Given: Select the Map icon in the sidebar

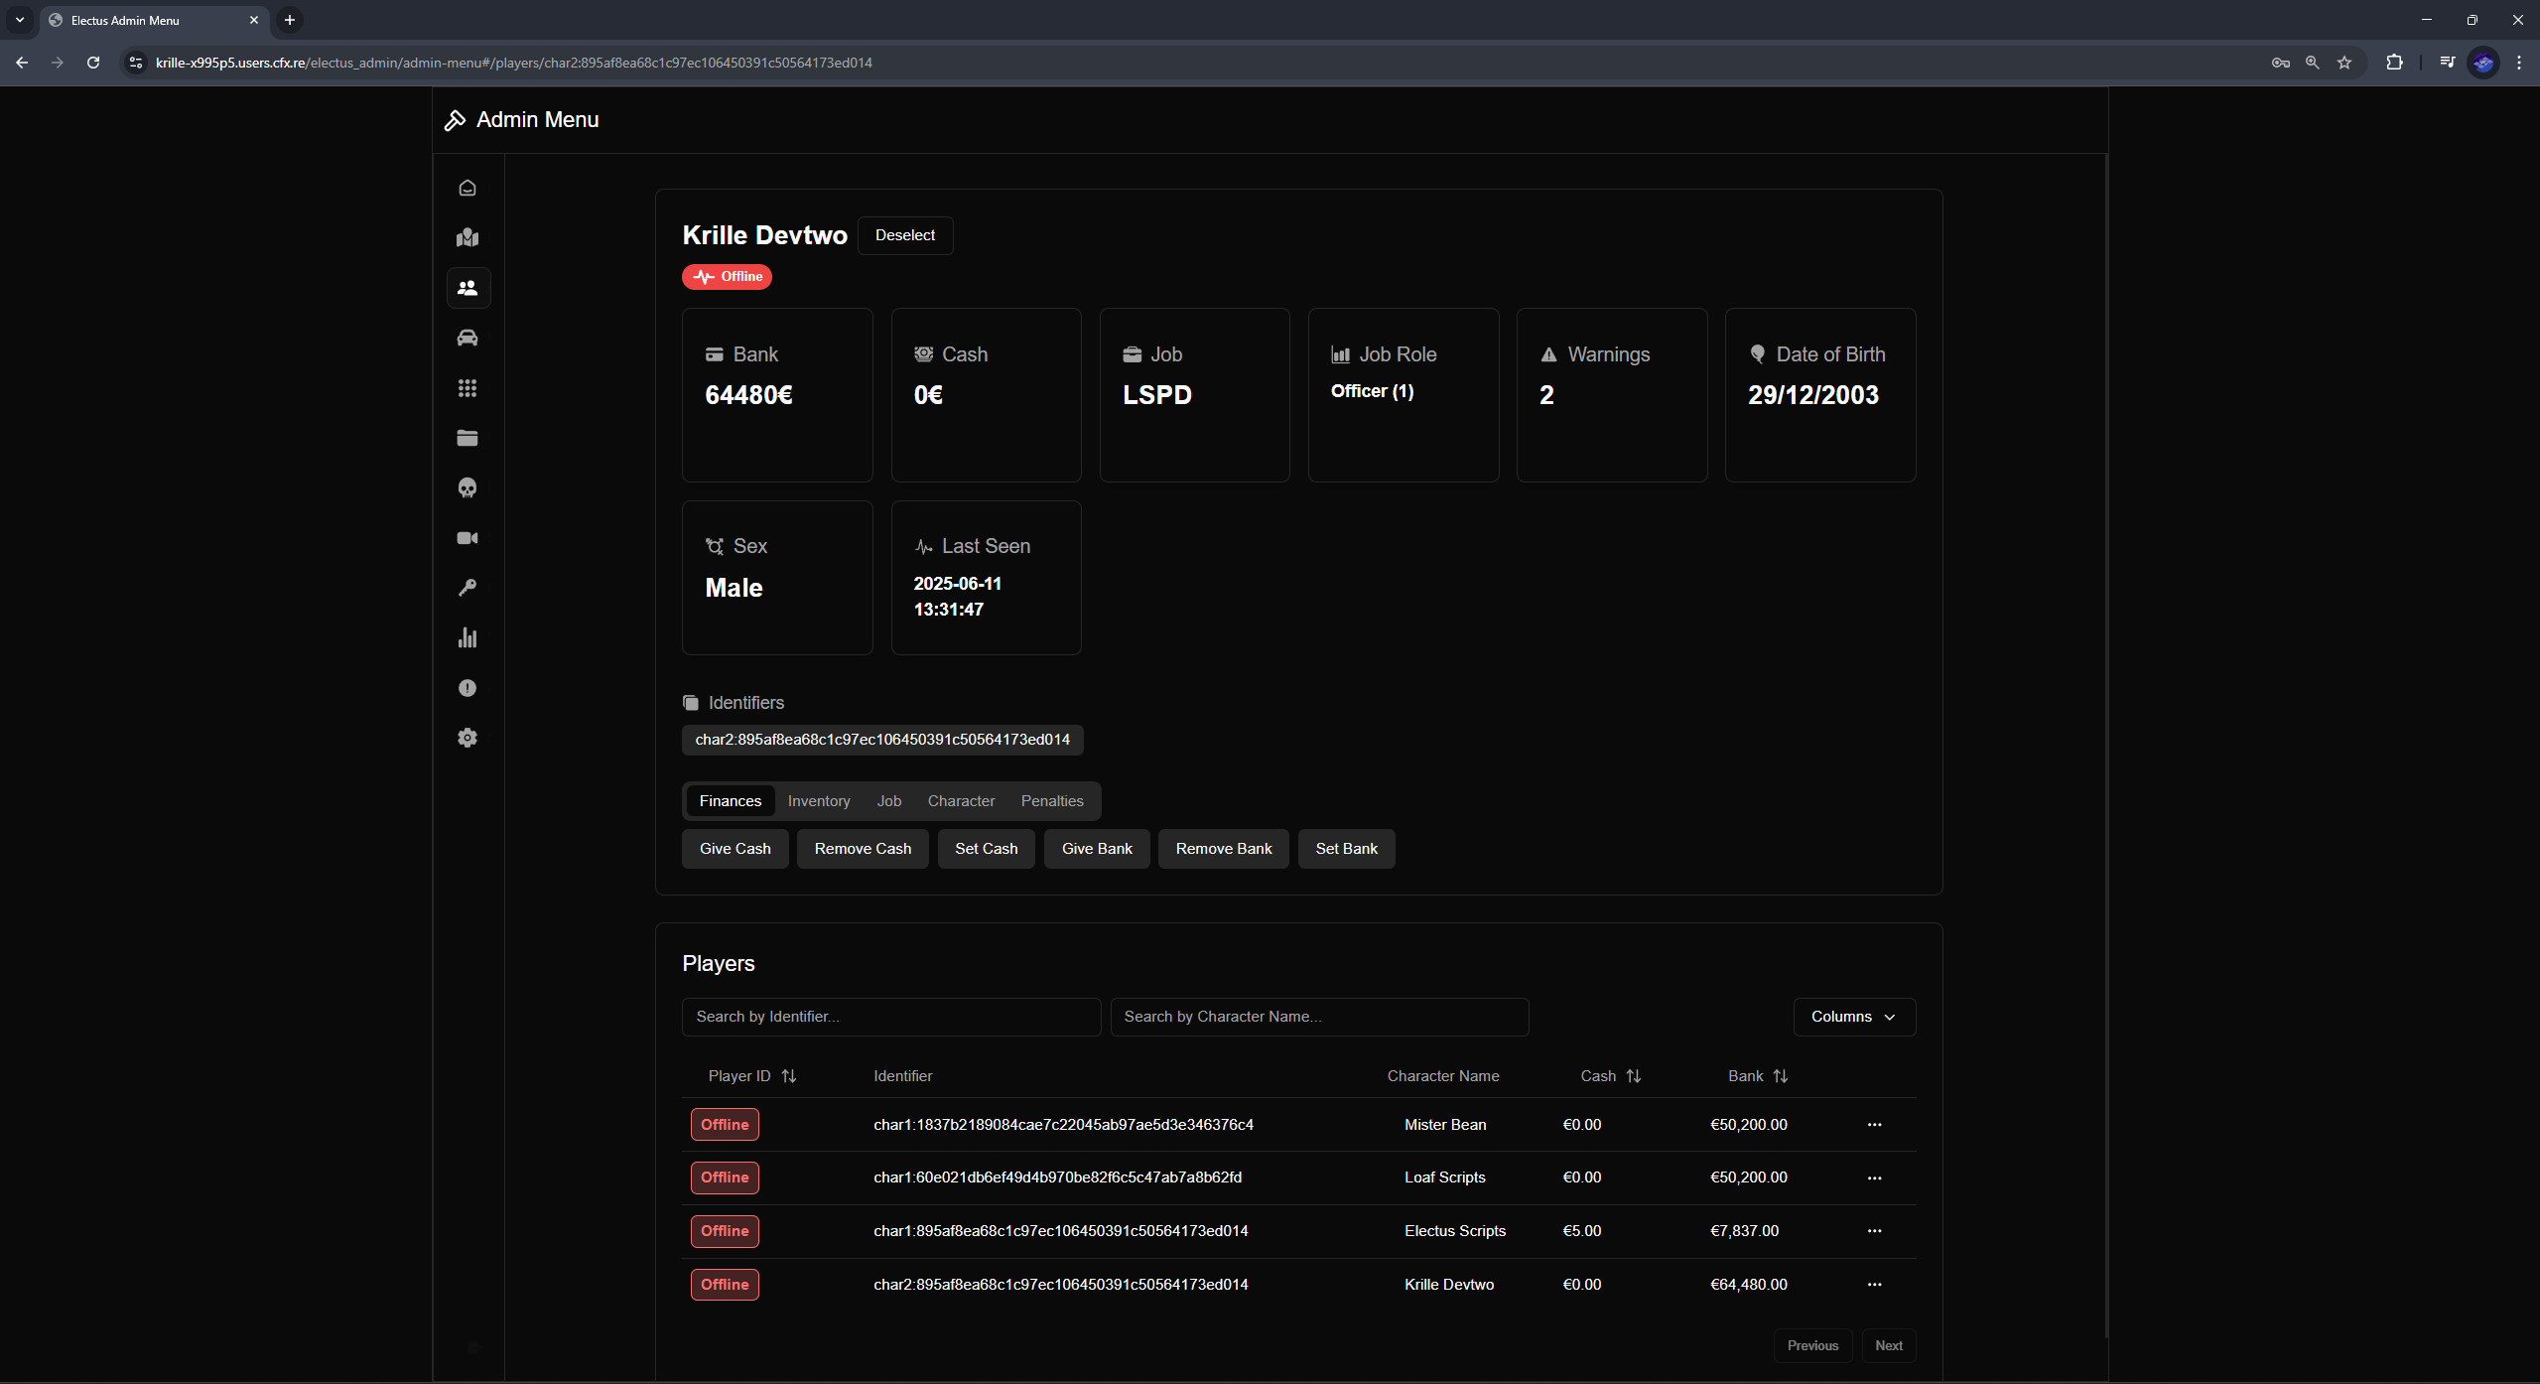Looking at the screenshot, I should coord(467,237).
